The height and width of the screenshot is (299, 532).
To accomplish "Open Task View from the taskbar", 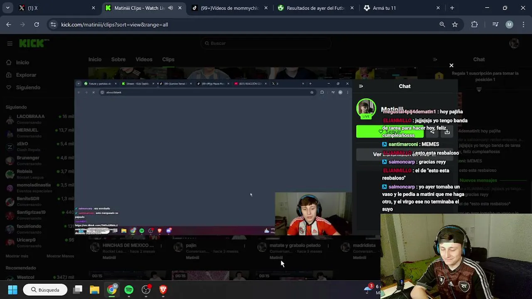I will point(78,289).
